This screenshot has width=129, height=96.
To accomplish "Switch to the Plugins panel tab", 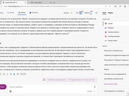I will 110,13.
